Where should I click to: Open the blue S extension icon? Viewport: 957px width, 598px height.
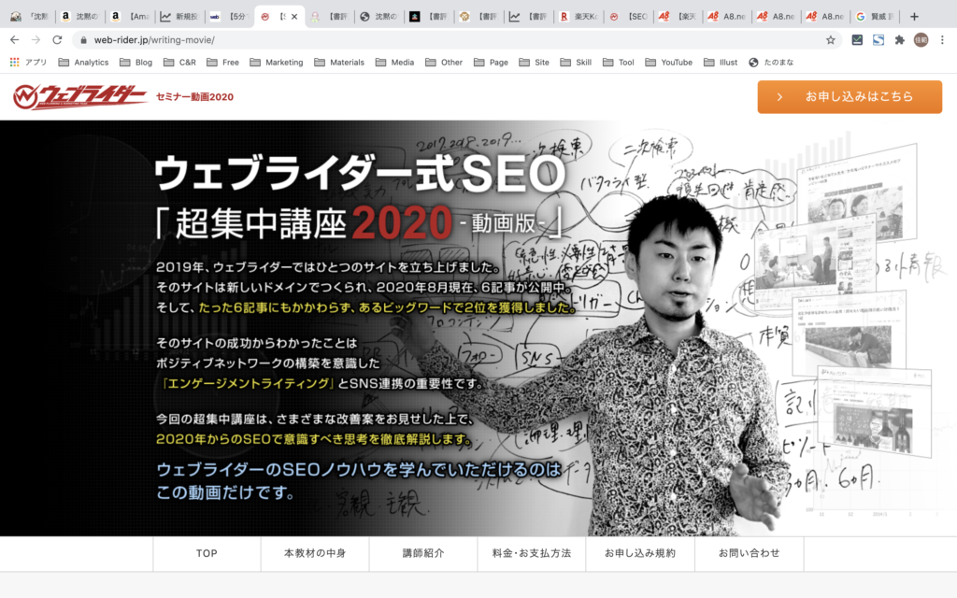pos(878,39)
